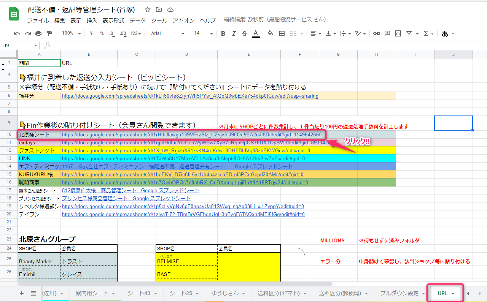Open text wrapping dropdown
This screenshot has width=487, height=302.
[345, 33]
